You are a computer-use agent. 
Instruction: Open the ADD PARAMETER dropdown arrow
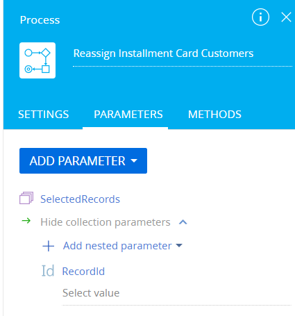tap(134, 160)
